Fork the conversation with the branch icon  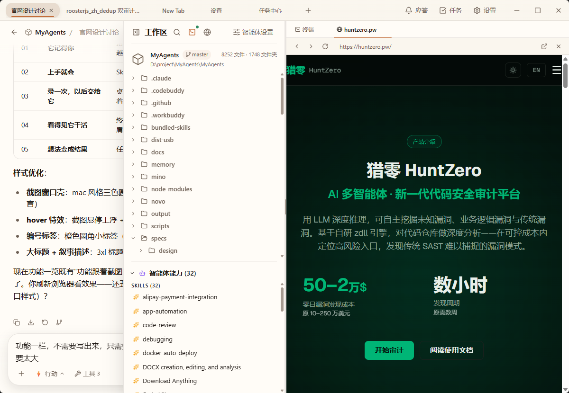tap(59, 322)
